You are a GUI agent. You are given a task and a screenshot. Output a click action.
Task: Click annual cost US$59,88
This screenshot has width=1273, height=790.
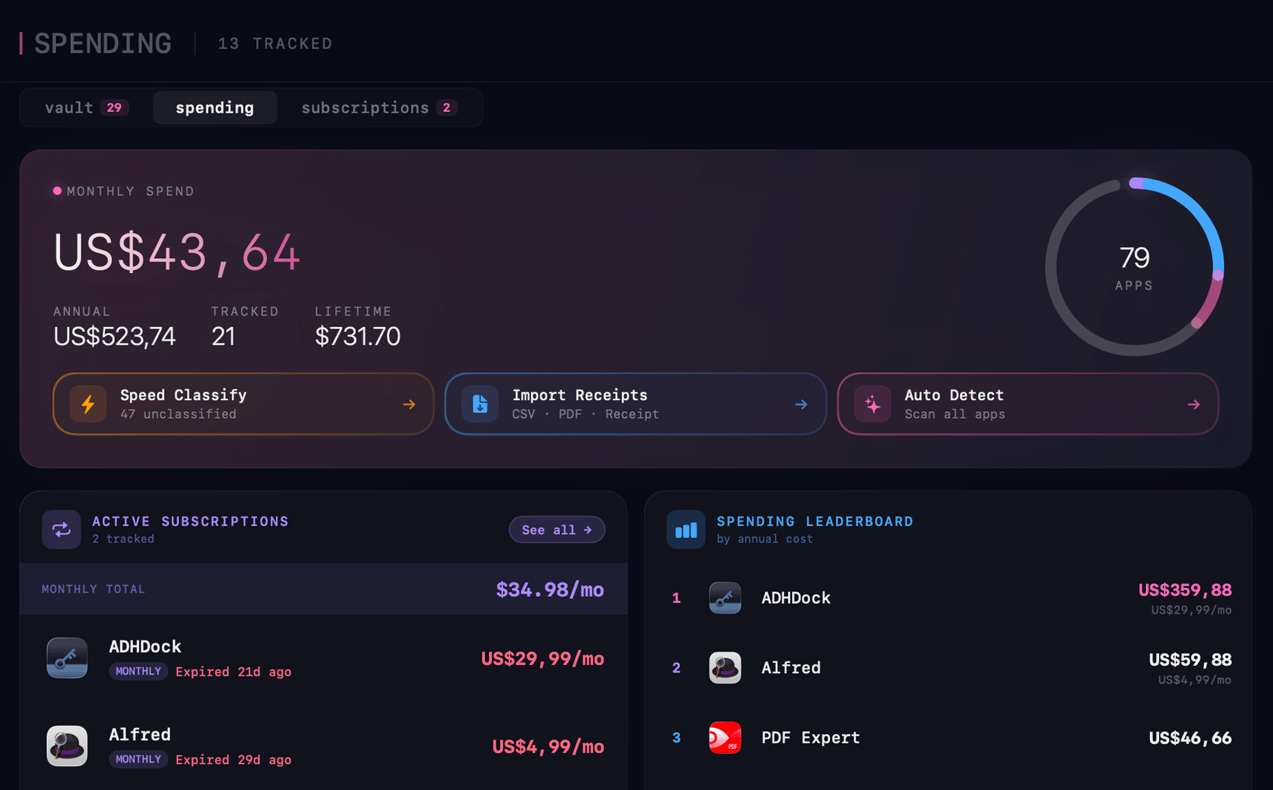(1190, 660)
